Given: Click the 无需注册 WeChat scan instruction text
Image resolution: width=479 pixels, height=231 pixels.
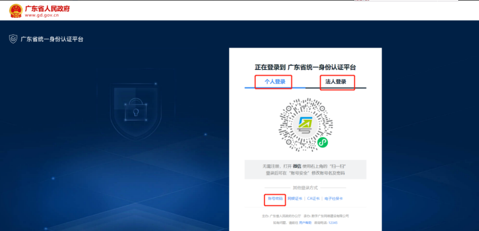Looking at the screenshot, I should [305, 166].
